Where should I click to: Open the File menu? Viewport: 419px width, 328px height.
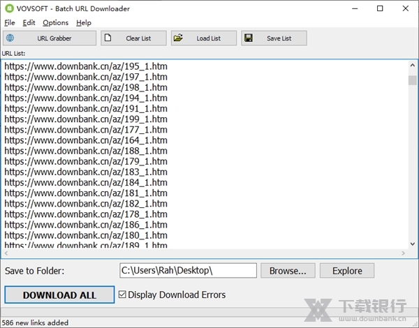click(x=10, y=23)
